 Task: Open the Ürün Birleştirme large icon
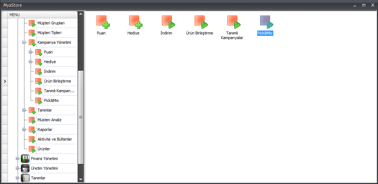click(201, 22)
